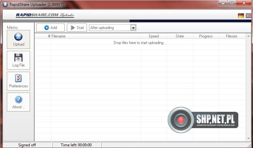
Task: Maximize the RapidShare Uploader window
Action: (232, 3)
